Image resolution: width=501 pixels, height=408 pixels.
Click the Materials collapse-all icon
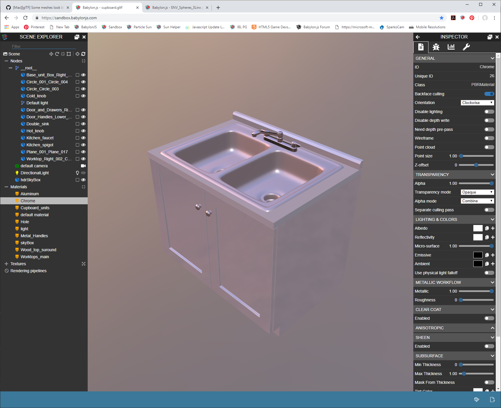point(84,187)
